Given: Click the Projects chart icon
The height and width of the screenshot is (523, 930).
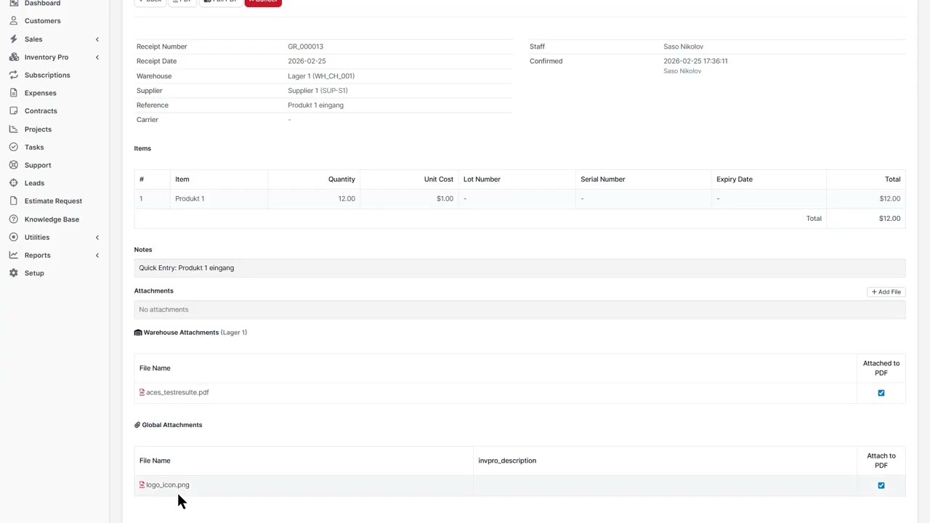Looking at the screenshot, I should 14,129.
